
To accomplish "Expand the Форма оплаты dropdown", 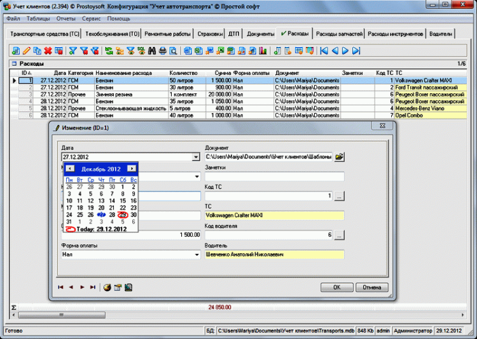I will [196, 255].
